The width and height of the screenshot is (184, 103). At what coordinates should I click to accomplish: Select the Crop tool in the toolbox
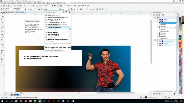[2, 19]
